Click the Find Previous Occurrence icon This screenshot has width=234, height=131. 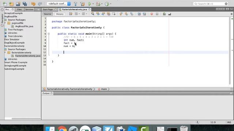coord(98,14)
